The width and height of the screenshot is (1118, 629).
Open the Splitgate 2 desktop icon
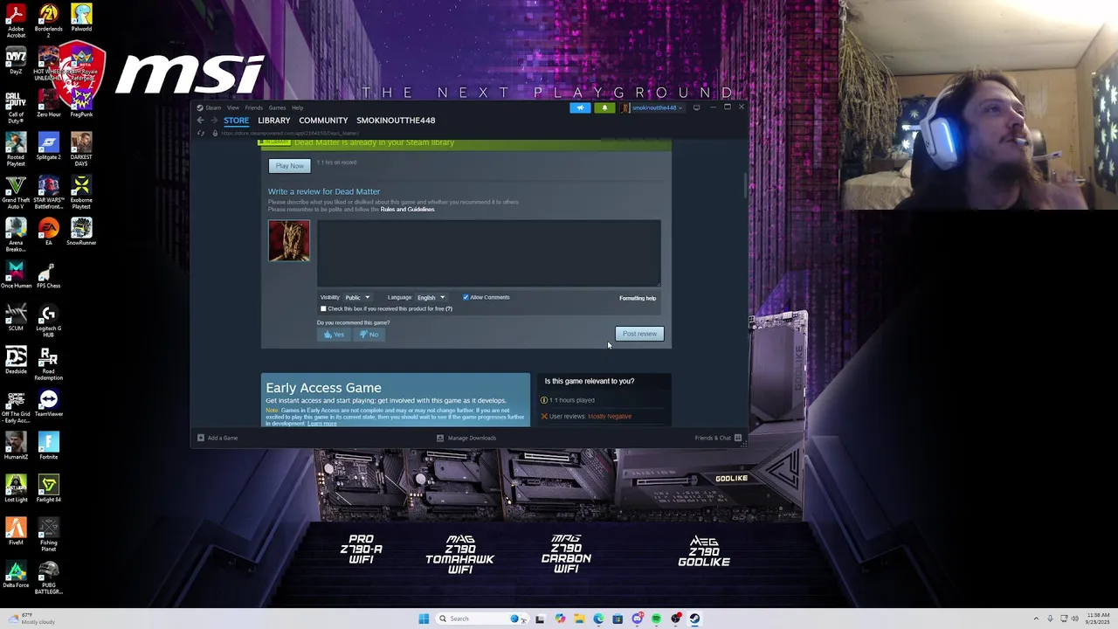[48, 146]
